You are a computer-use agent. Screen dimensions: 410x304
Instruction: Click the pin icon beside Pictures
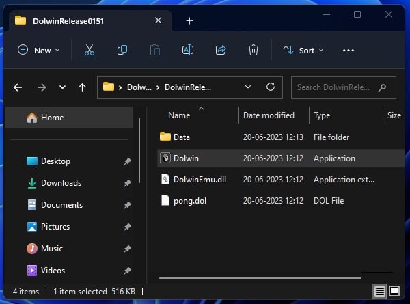127,227
